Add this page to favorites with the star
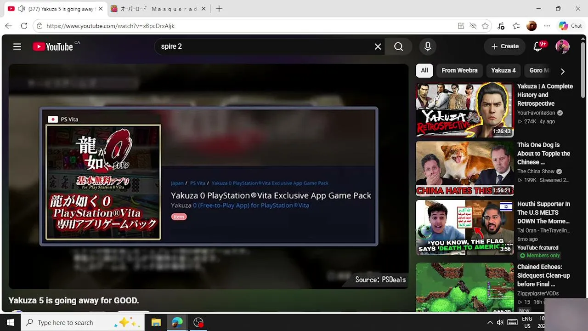Screen dimensions: 588x331 (x=485, y=26)
